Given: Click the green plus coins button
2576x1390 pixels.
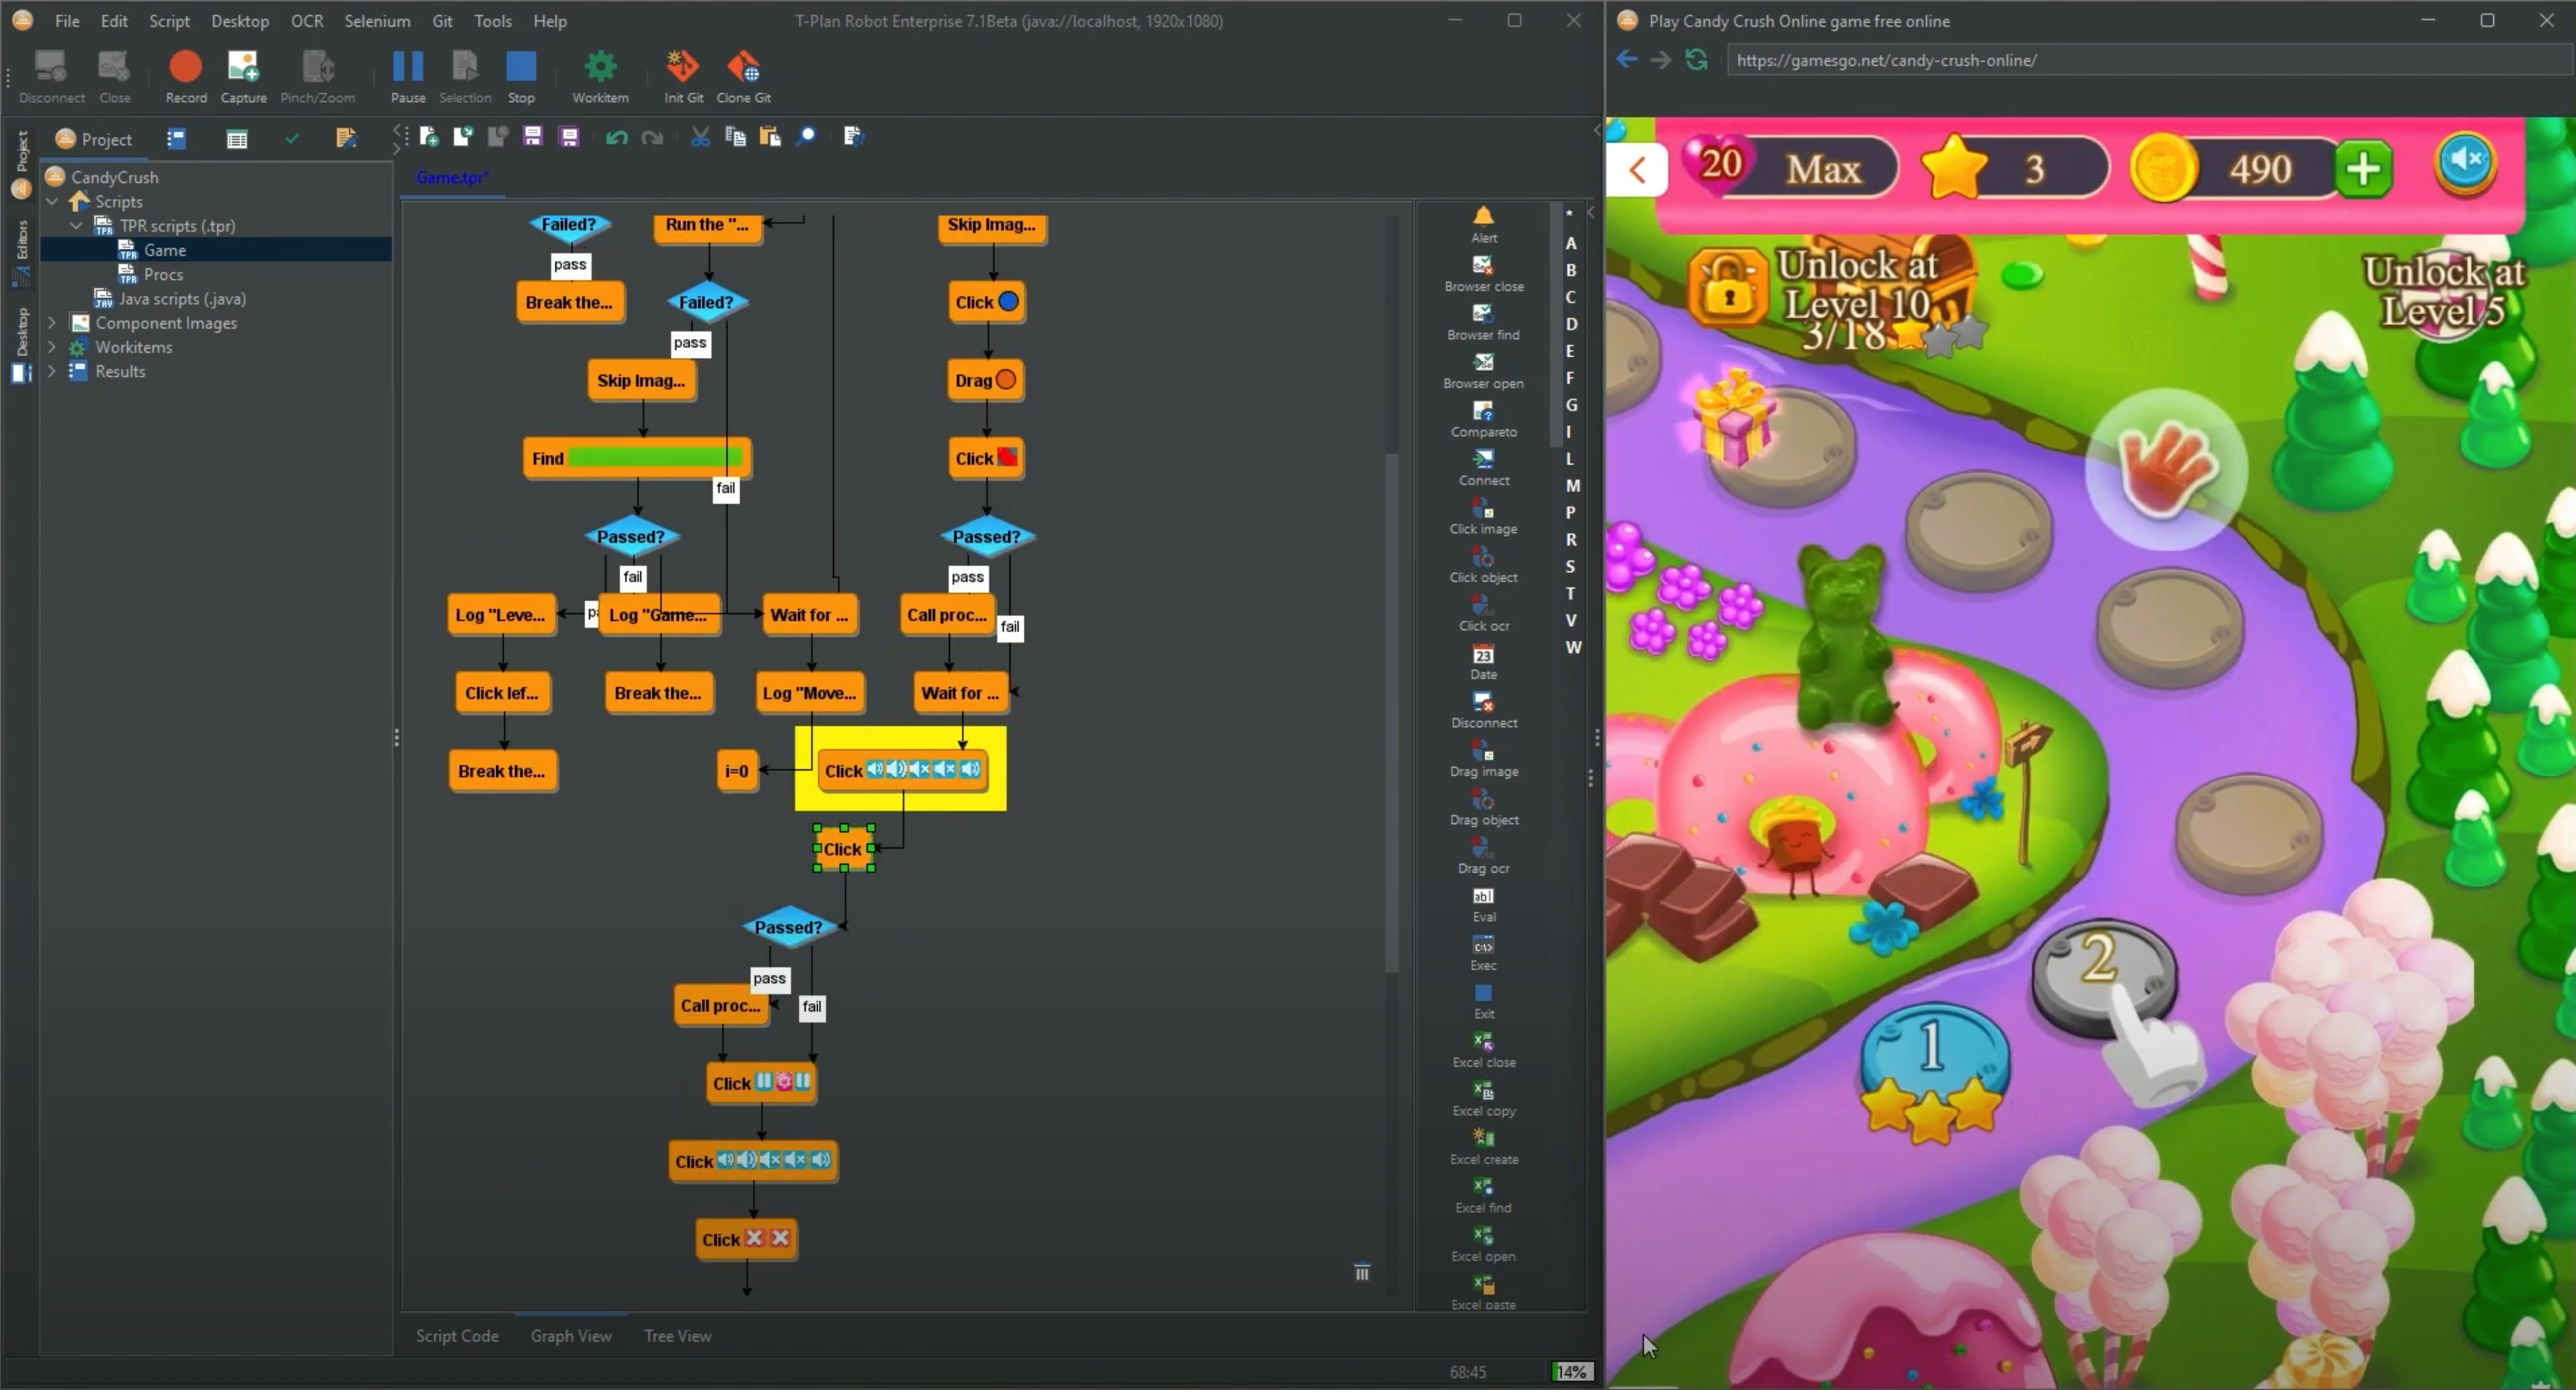Looking at the screenshot, I should click(x=2364, y=169).
